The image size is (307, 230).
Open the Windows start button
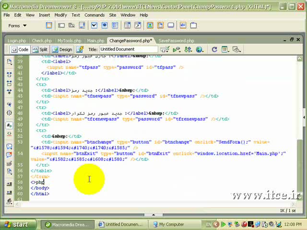click(18, 224)
